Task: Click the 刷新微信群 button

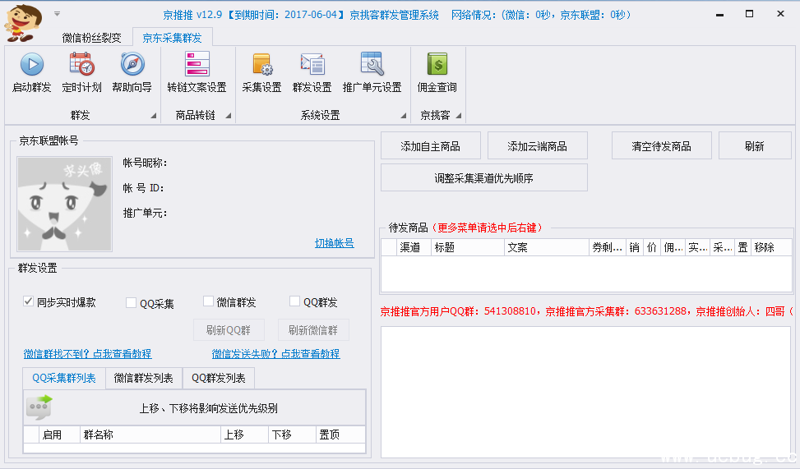Action: 313,330
